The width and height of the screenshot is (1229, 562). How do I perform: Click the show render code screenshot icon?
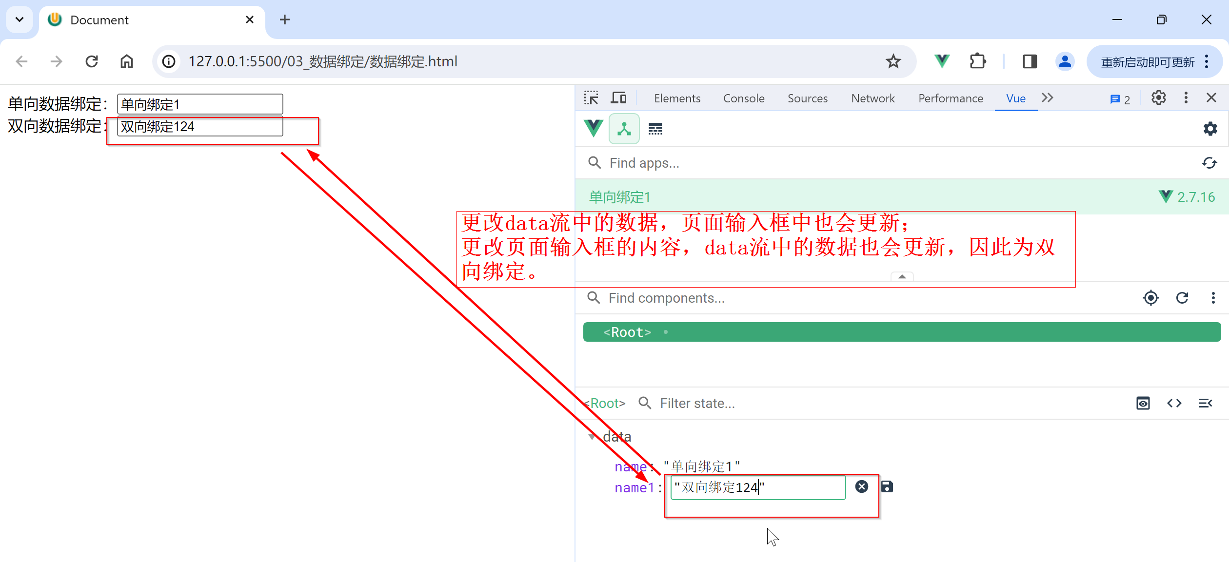[x=1143, y=403]
